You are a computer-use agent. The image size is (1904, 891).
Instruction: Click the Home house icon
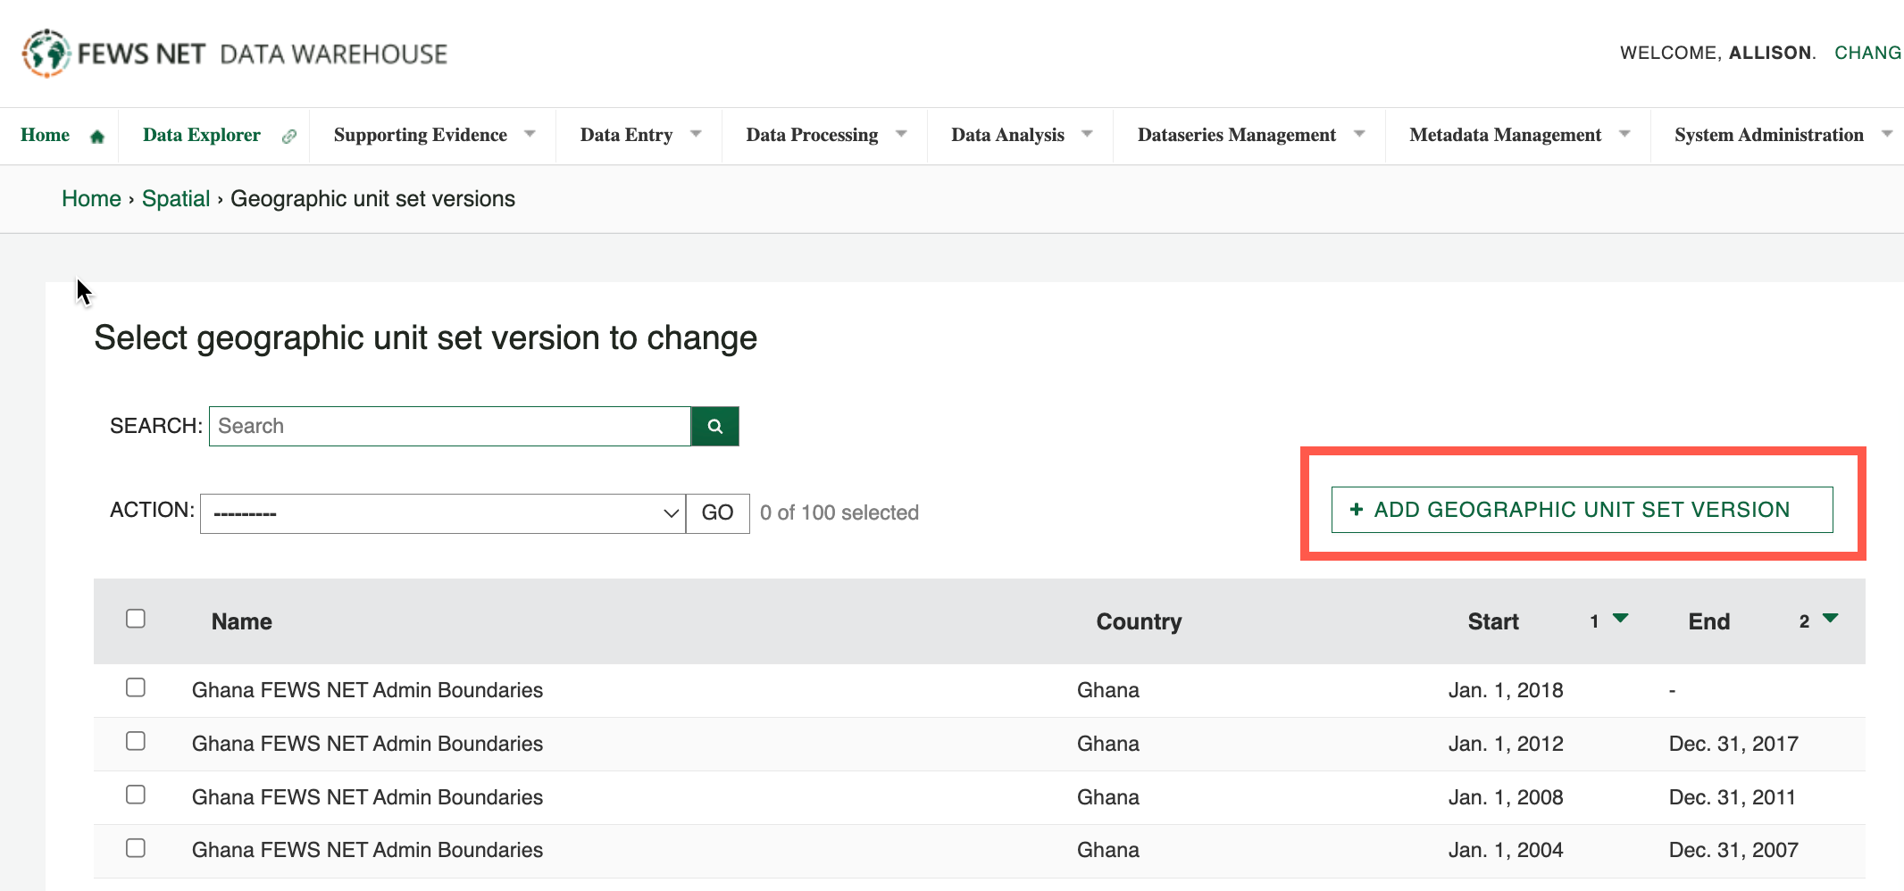coord(97,137)
